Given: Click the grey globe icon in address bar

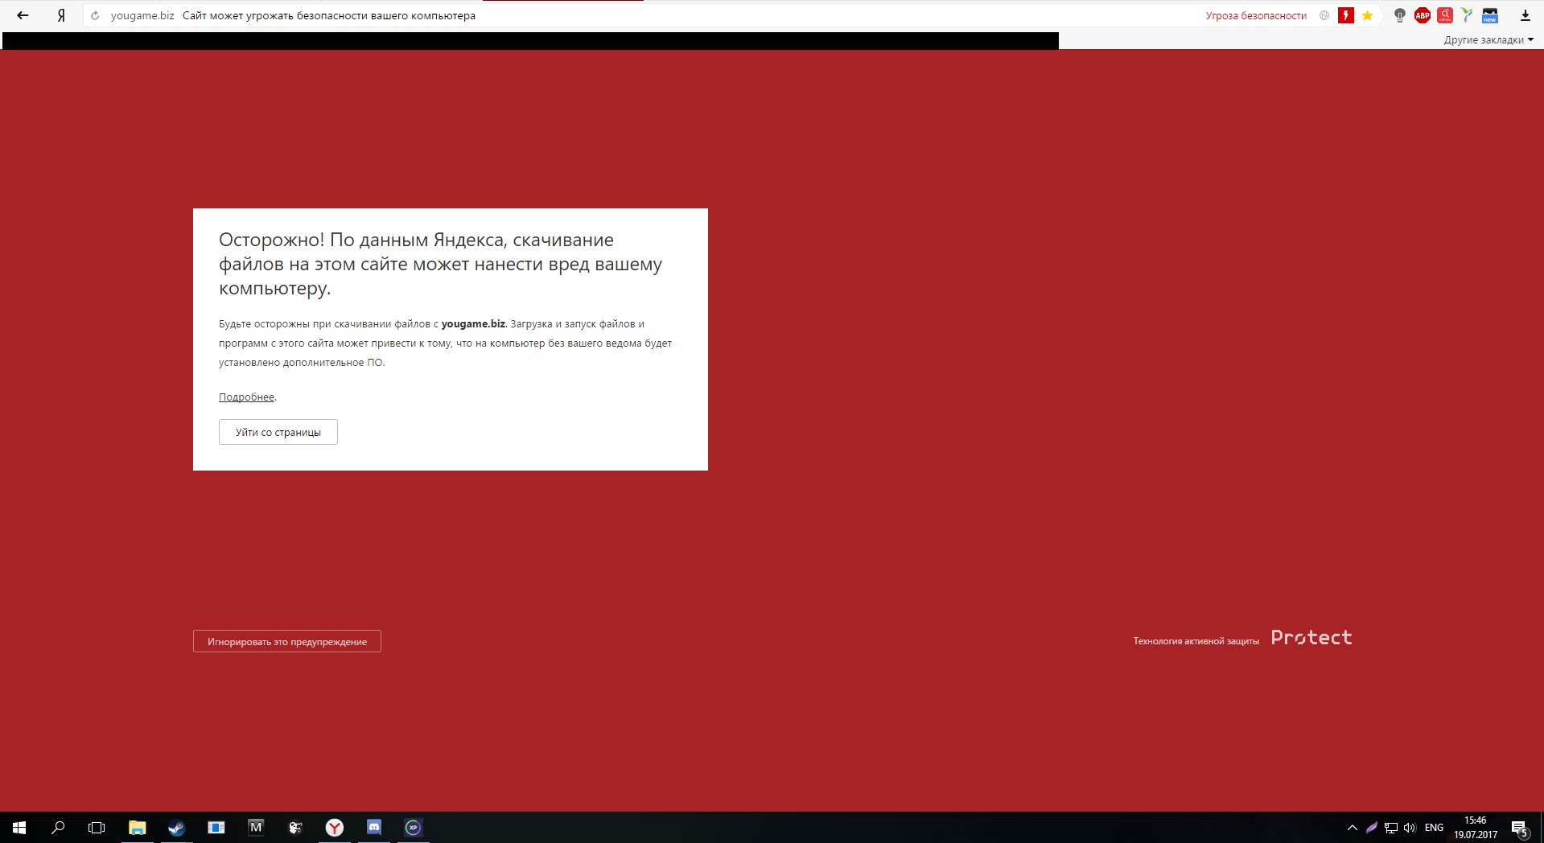Looking at the screenshot, I should coord(1324,15).
